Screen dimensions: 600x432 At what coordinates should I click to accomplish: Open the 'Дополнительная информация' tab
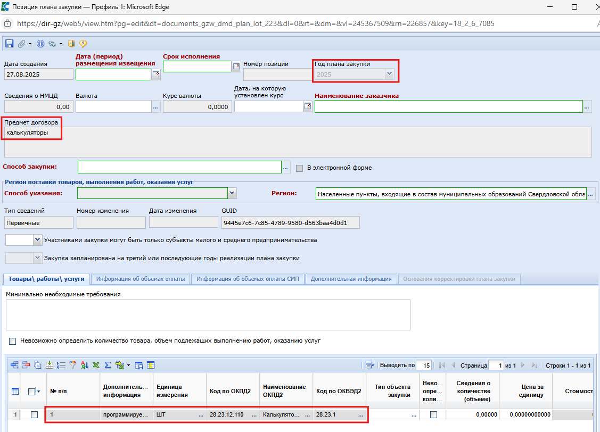click(351, 279)
